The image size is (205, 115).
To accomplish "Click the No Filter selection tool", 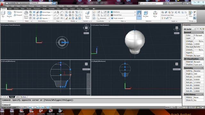I will tap(146, 14).
